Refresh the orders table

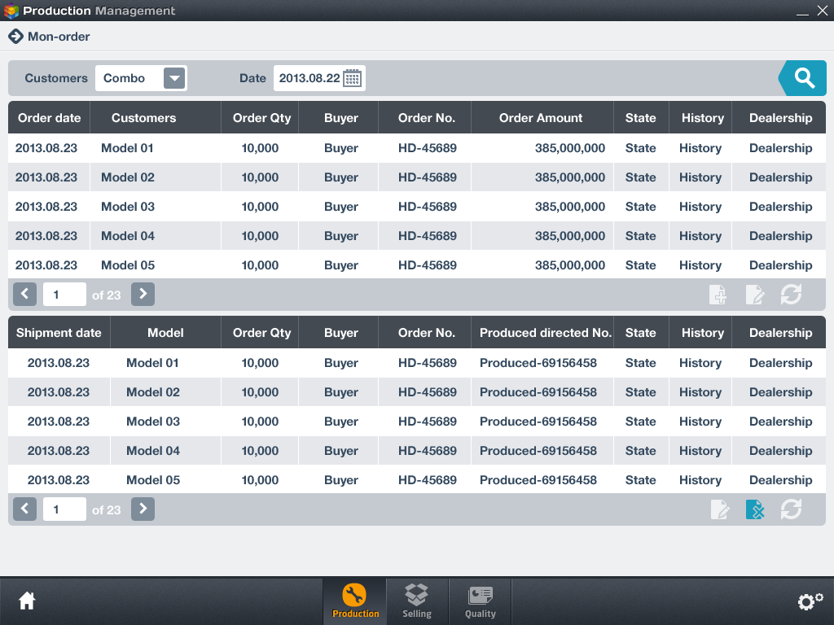(x=791, y=294)
